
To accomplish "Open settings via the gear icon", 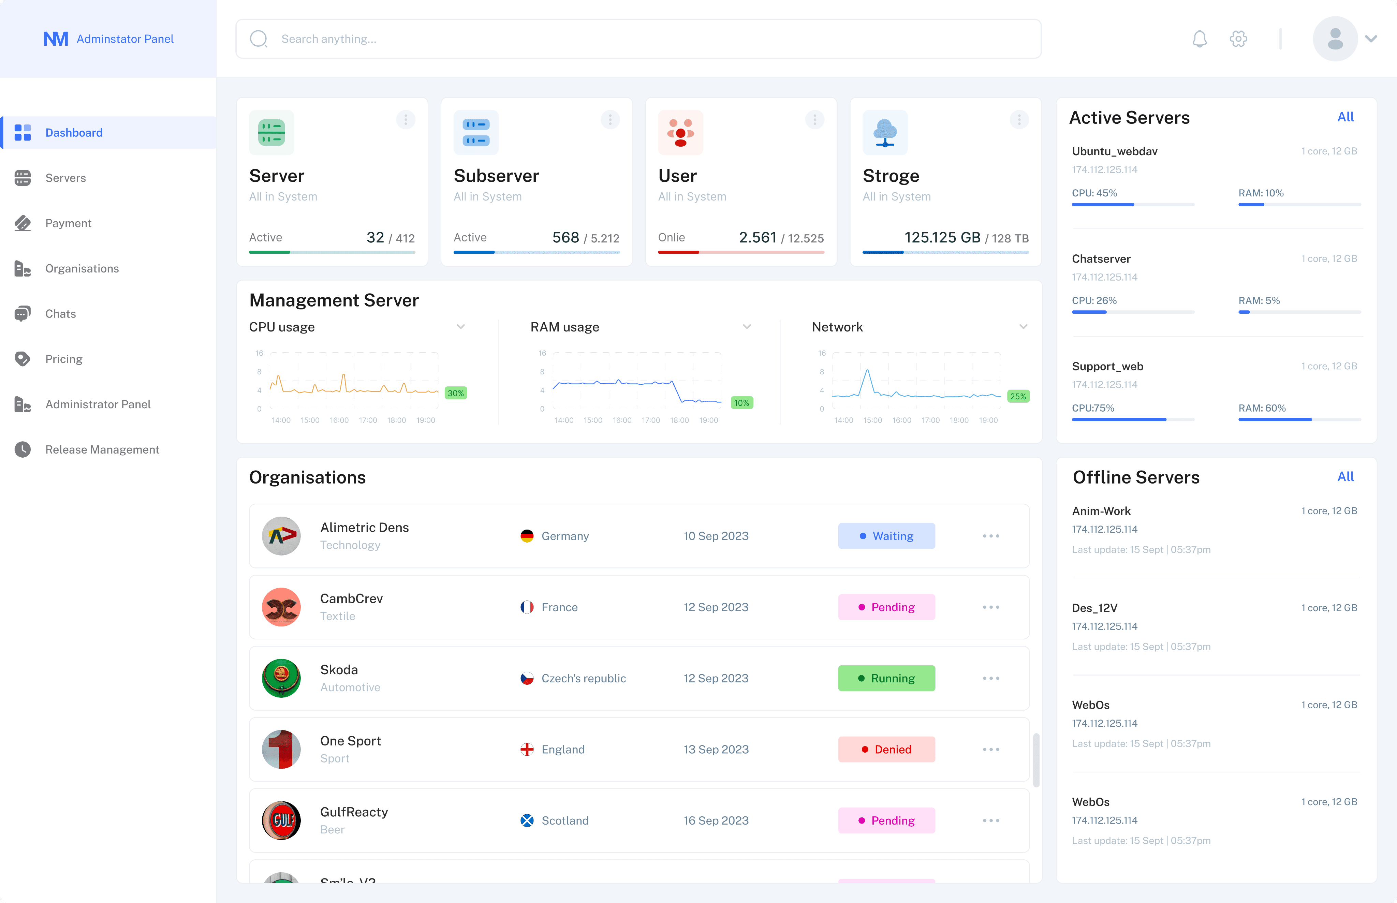I will coord(1238,39).
